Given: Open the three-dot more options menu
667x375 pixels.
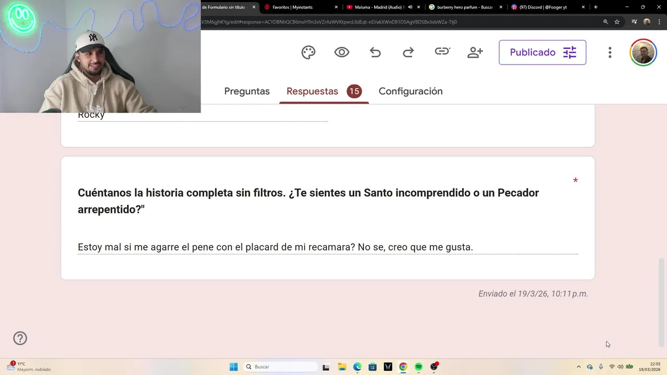Looking at the screenshot, I should pos(610,52).
